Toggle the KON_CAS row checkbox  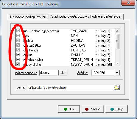pos(18,50)
